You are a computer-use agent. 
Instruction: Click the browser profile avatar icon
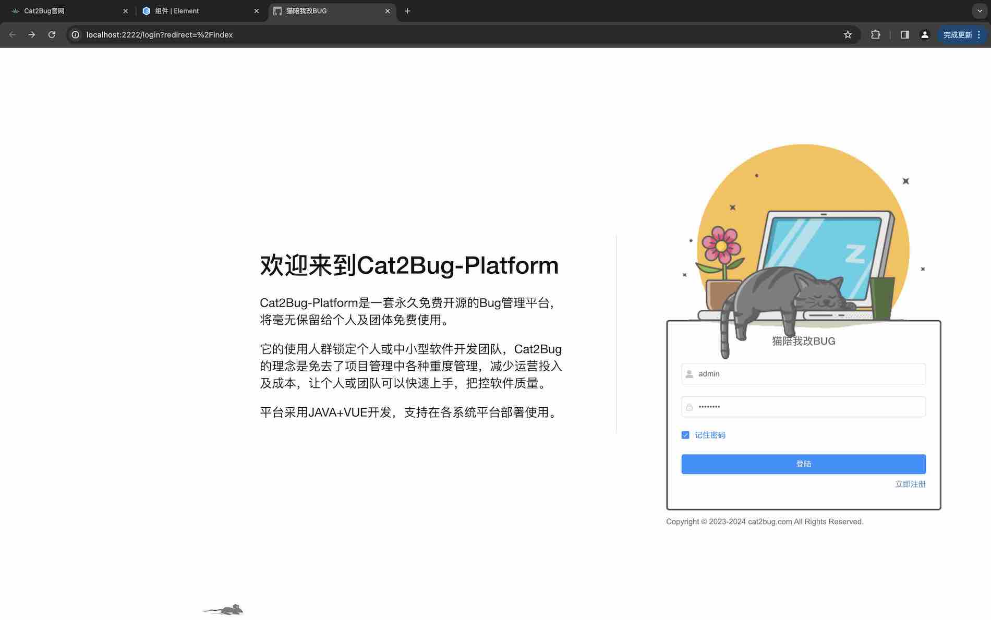click(924, 34)
